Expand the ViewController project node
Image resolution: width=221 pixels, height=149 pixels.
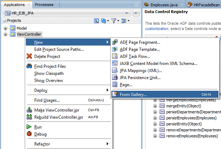[x=6, y=34]
